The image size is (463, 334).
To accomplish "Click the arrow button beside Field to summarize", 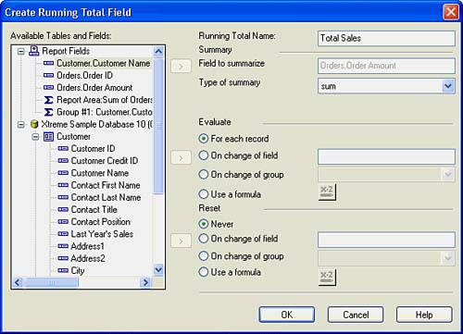I will (x=181, y=66).
